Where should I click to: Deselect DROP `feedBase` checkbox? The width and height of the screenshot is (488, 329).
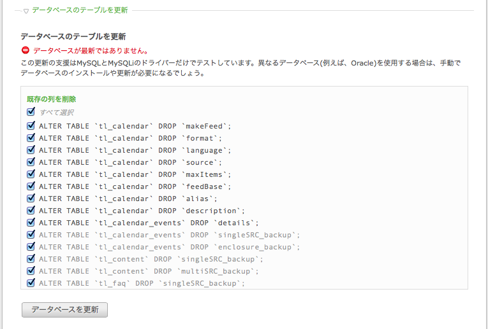pos(31,186)
